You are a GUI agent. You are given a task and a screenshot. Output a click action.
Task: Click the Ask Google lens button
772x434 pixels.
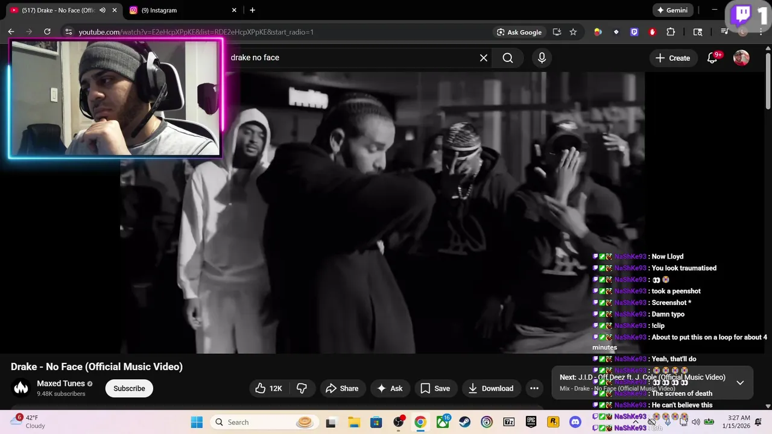pos(519,32)
